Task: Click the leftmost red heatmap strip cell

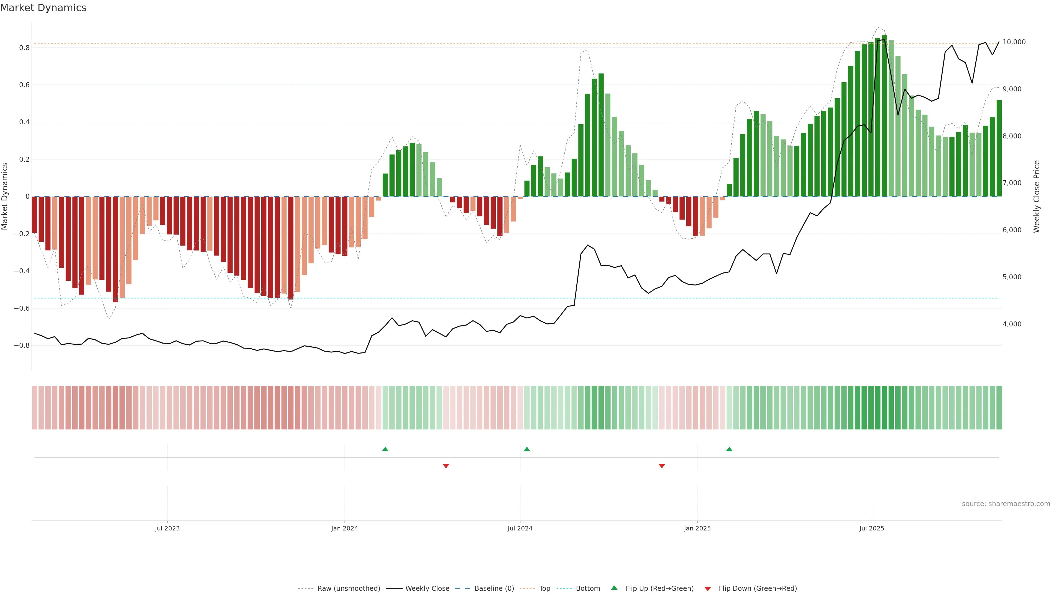Action: pos(34,407)
